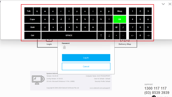Confirm with the green OK key
Screen dimensions: 172x97
pos(120,19)
